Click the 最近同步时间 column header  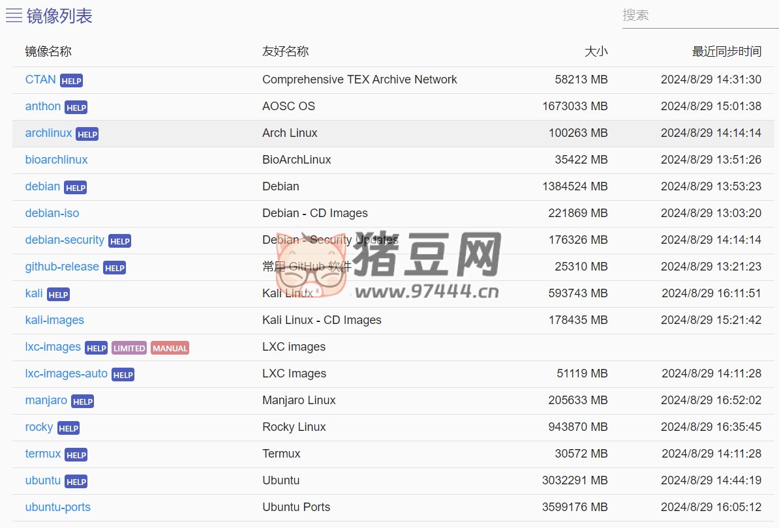[726, 51]
